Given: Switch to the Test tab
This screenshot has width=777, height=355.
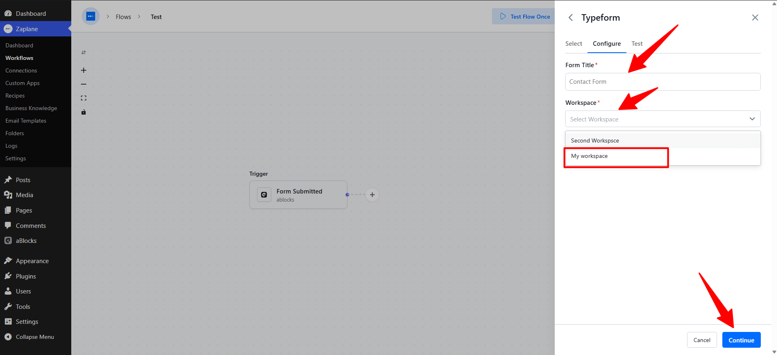Looking at the screenshot, I should [637, 44].
